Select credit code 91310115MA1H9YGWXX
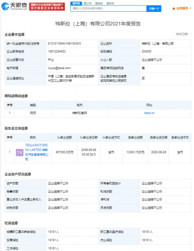 click(64, 43)
